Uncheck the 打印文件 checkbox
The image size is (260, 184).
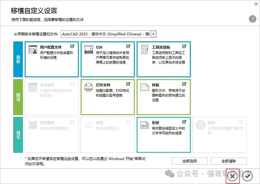click(x=128, y=84)
